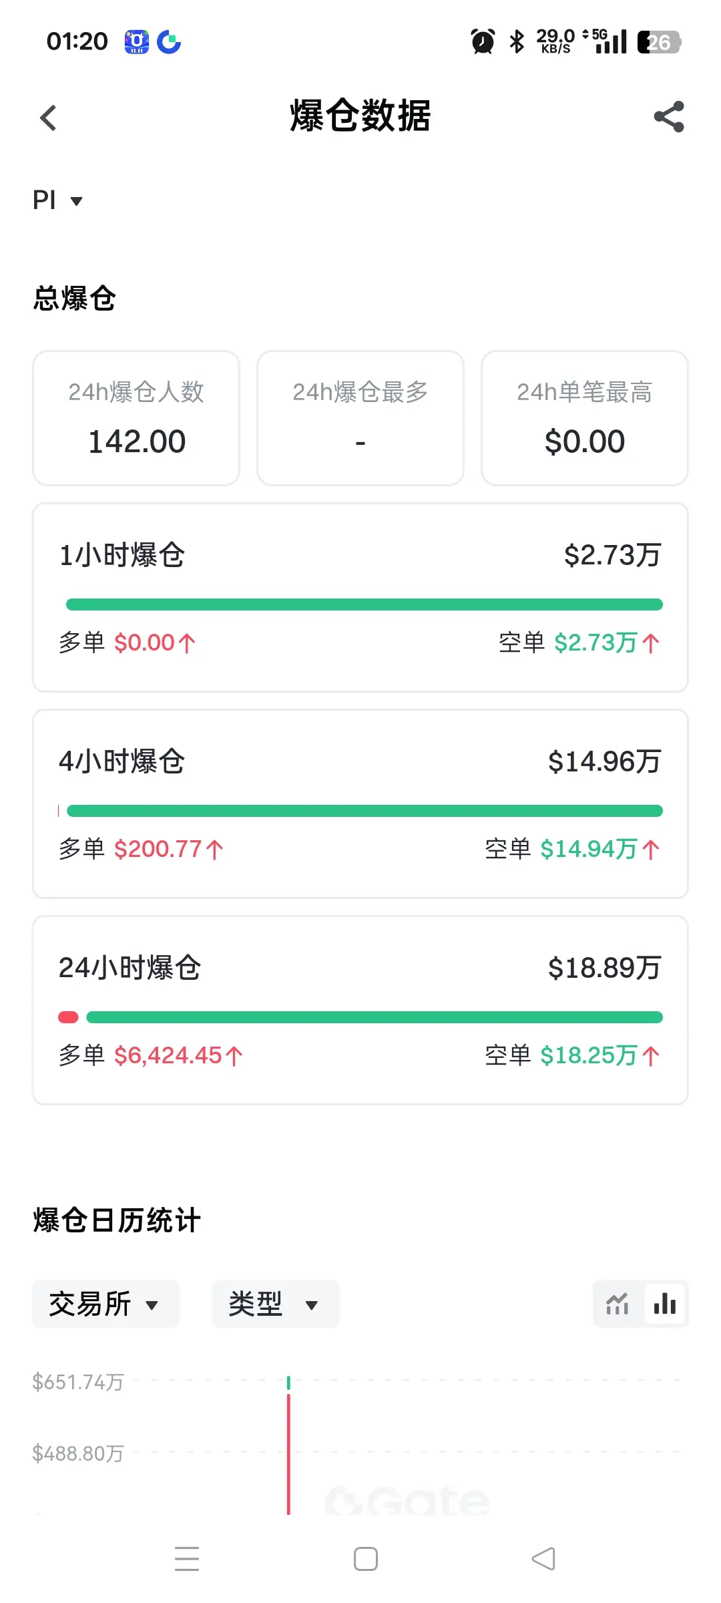Tap the red bar in liquidation calendar chart
This screenshot has height=1603, width=721.
(288, 1456)
